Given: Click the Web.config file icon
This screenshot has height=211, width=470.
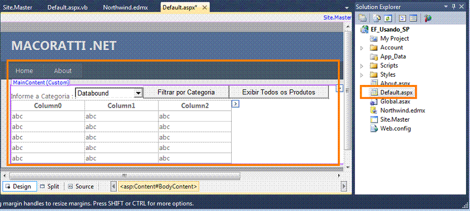Looking at the screenshot, I should (373, 128).
